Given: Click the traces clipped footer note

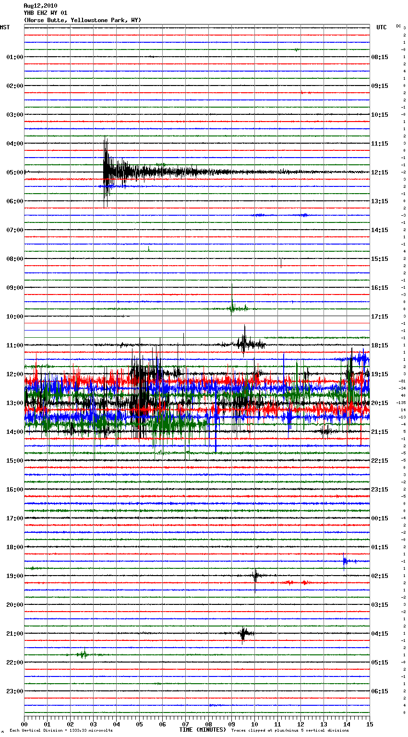Looking at the screenshot, I should (x=290, y=730).
